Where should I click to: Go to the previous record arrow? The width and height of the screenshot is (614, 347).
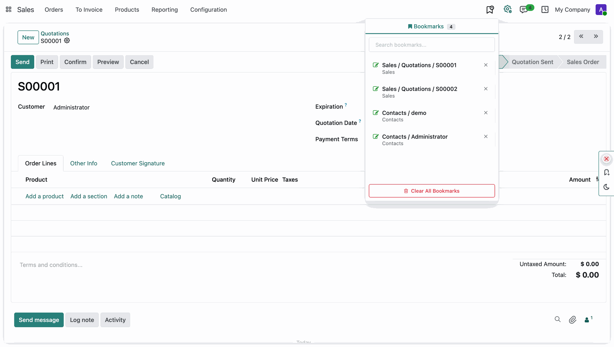[x=581, y=36]
